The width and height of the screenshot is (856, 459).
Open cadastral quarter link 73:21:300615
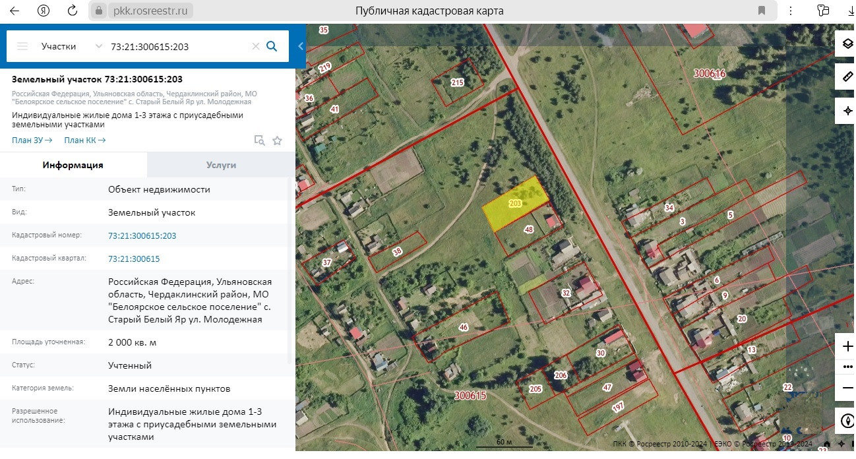(x=134, y=259)
